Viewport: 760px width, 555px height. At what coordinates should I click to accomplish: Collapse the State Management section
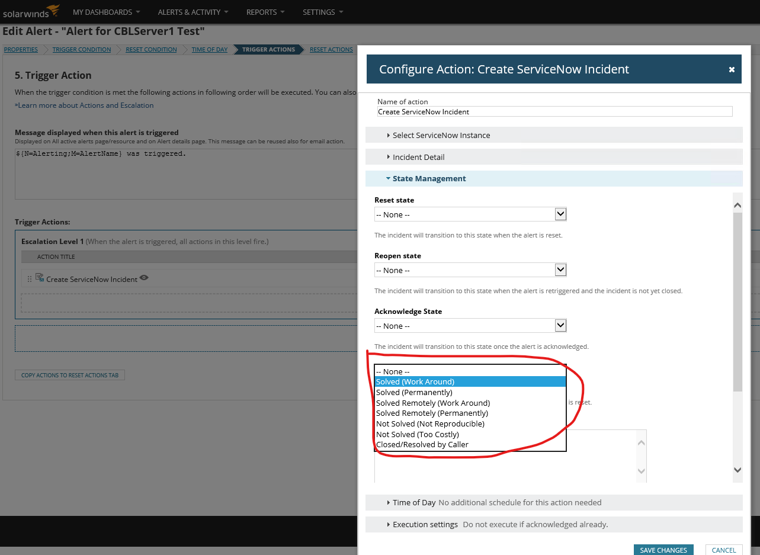554,178
